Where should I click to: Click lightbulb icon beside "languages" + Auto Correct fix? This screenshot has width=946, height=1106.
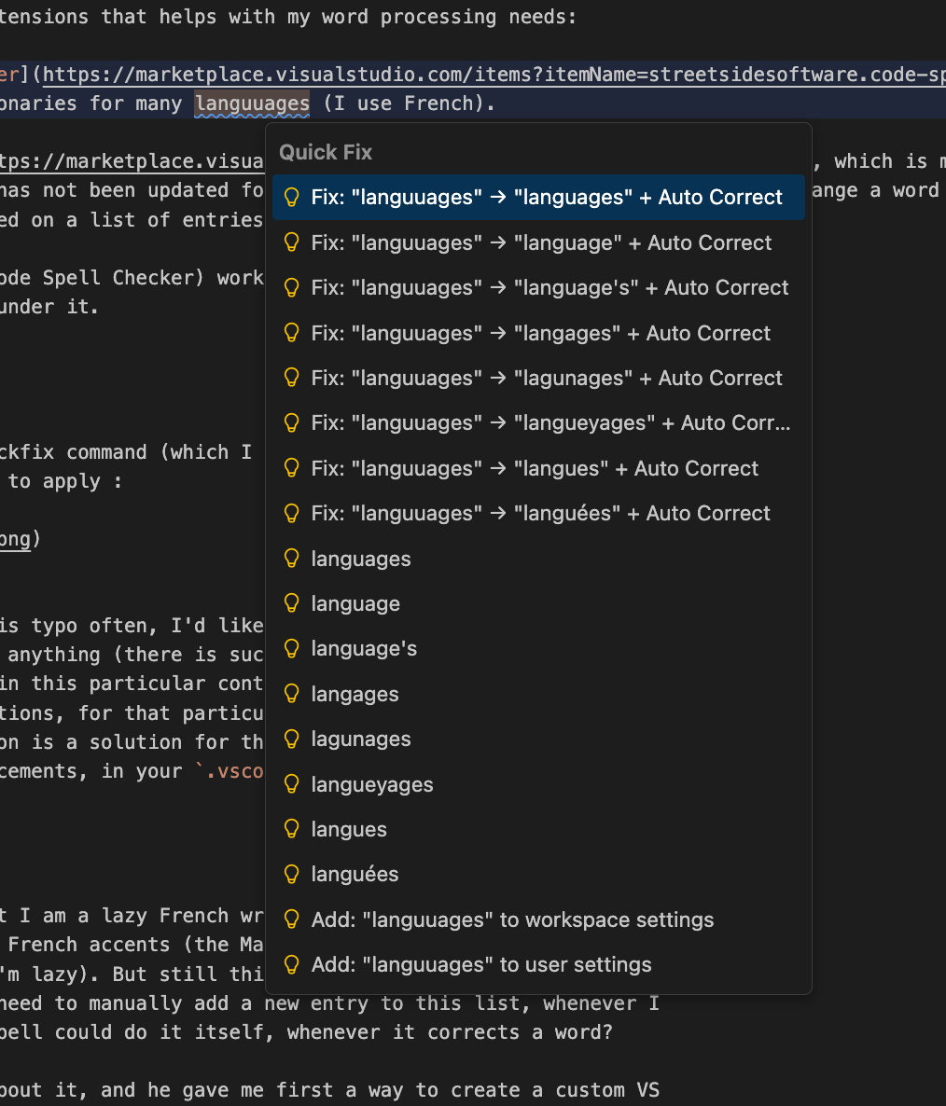click(x=292, y=198)
